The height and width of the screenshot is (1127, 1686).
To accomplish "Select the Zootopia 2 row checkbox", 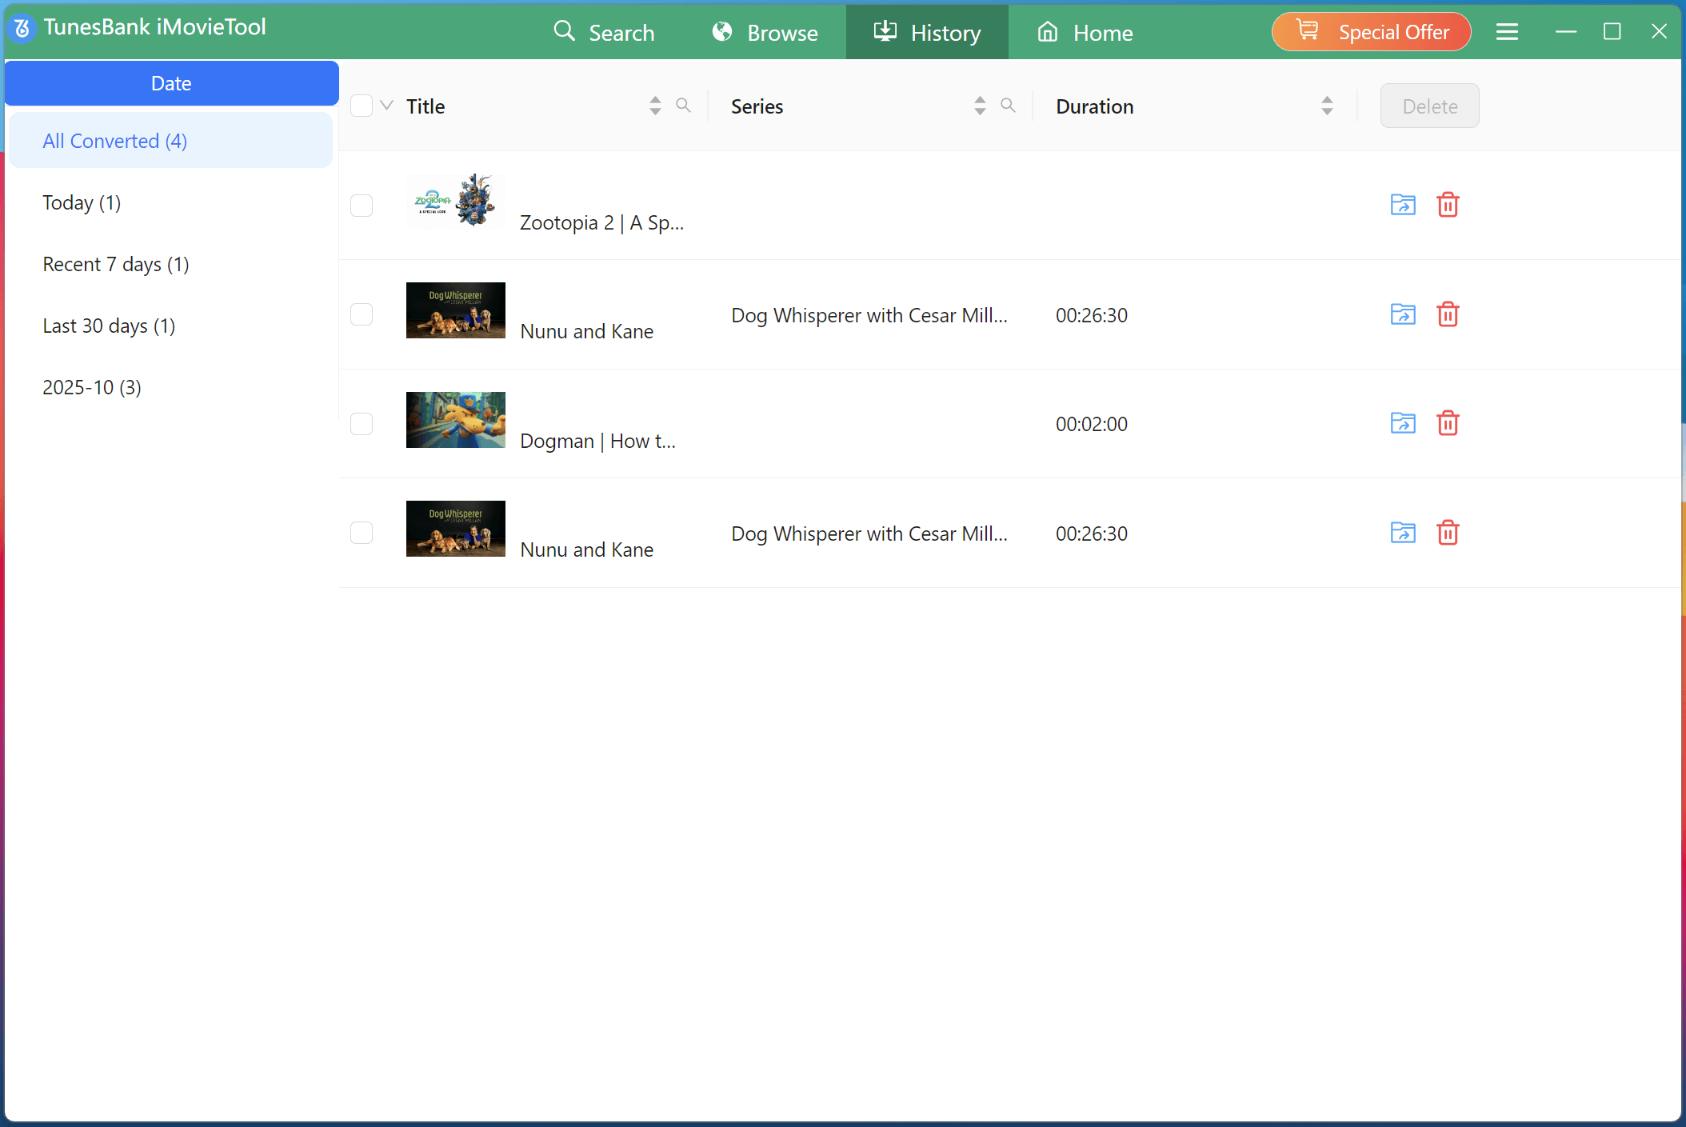I will 361,205.
